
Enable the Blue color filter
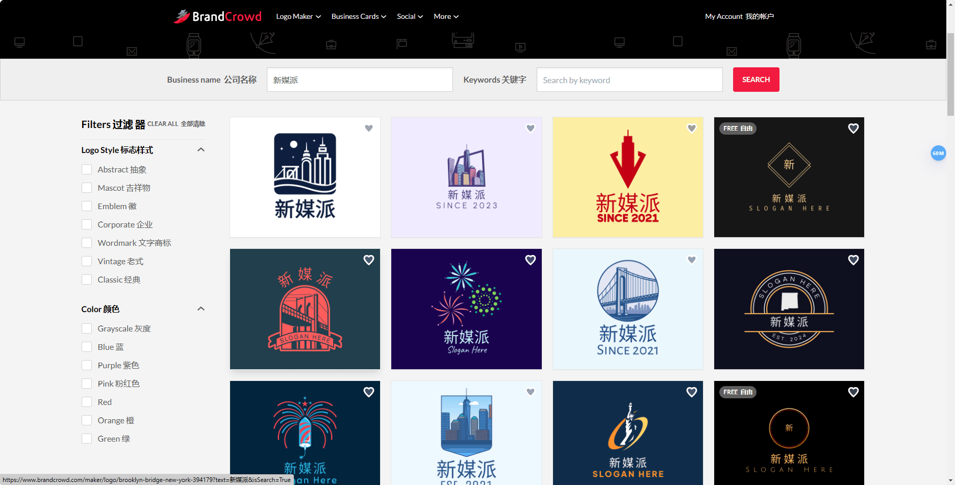pyautogui.click(x=87, y=346)
